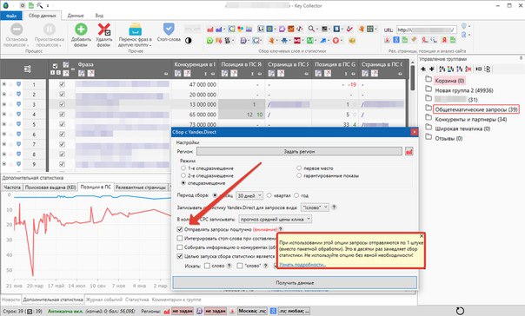This screenshot has height=316, width=525.
Task: Expand the marker at the start of row 1
Action: click(x=4, y=84)
